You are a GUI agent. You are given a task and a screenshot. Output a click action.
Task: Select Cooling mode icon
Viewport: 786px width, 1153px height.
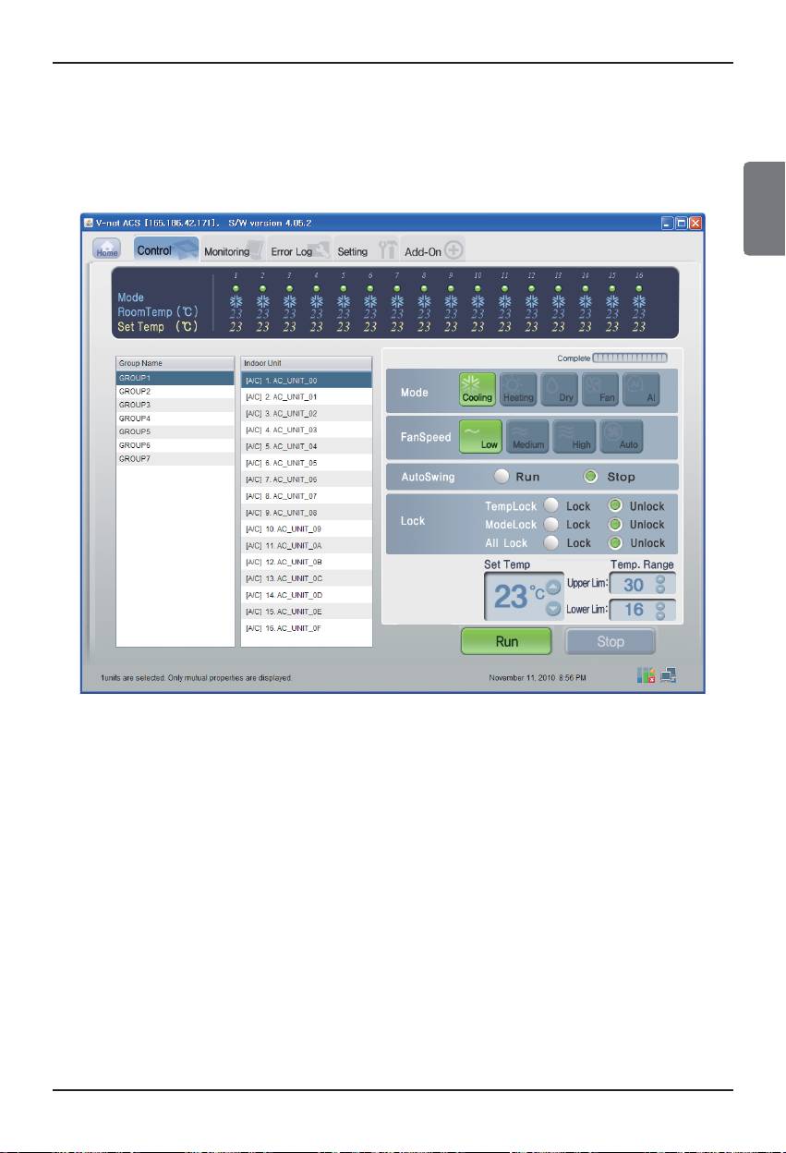(478, 389)
